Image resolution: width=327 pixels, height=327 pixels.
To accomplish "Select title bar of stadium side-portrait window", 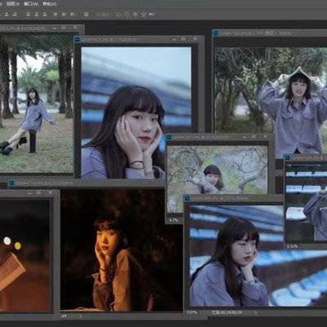I will [235, 199].
